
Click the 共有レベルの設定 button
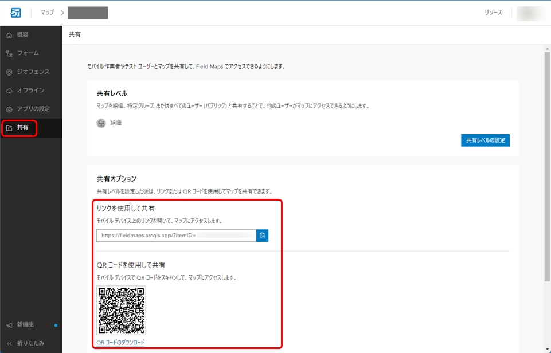[485, 140]
